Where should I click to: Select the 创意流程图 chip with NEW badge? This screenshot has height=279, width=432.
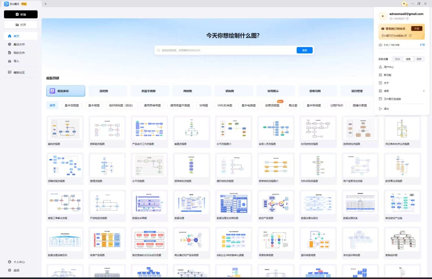tap(272, 105)
